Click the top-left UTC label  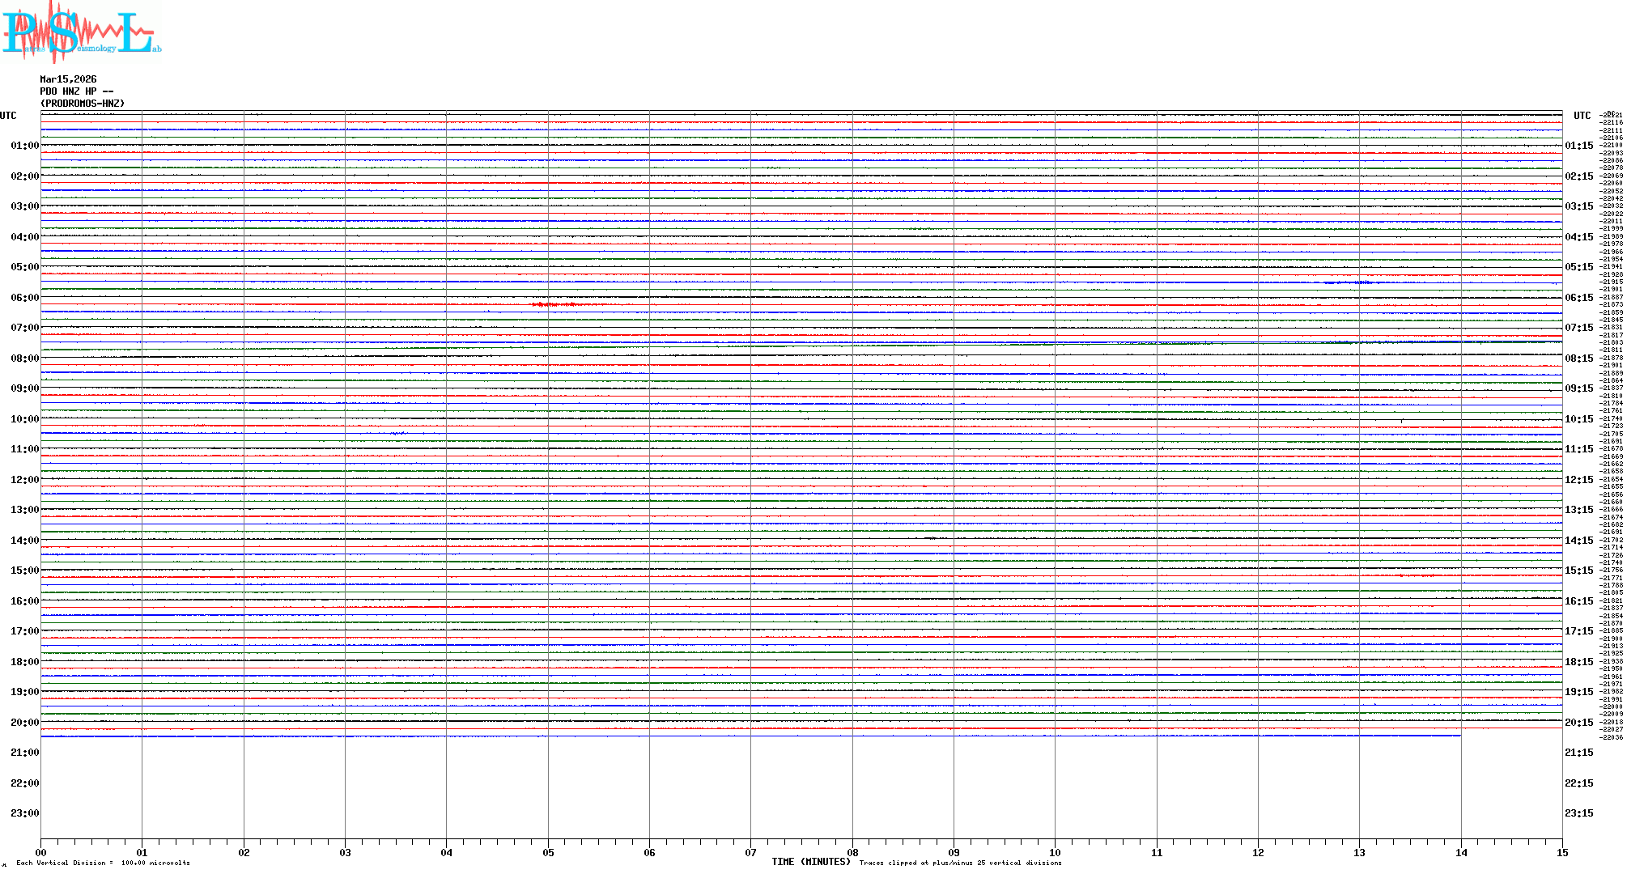[8, 116]
